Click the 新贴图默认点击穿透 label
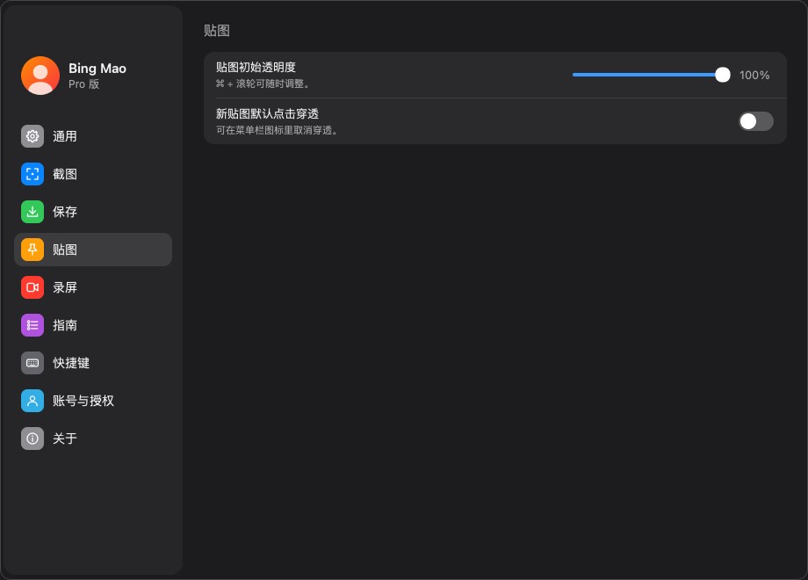This screenshot has width=808, height=580. pos(267,113)
